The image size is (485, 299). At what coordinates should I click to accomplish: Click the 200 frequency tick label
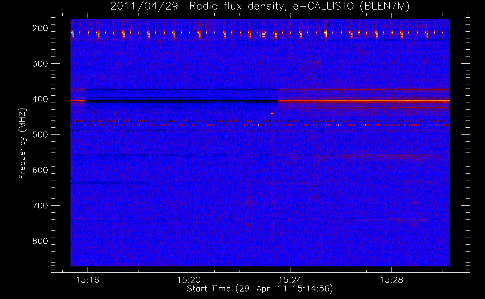tap(40, 28)
